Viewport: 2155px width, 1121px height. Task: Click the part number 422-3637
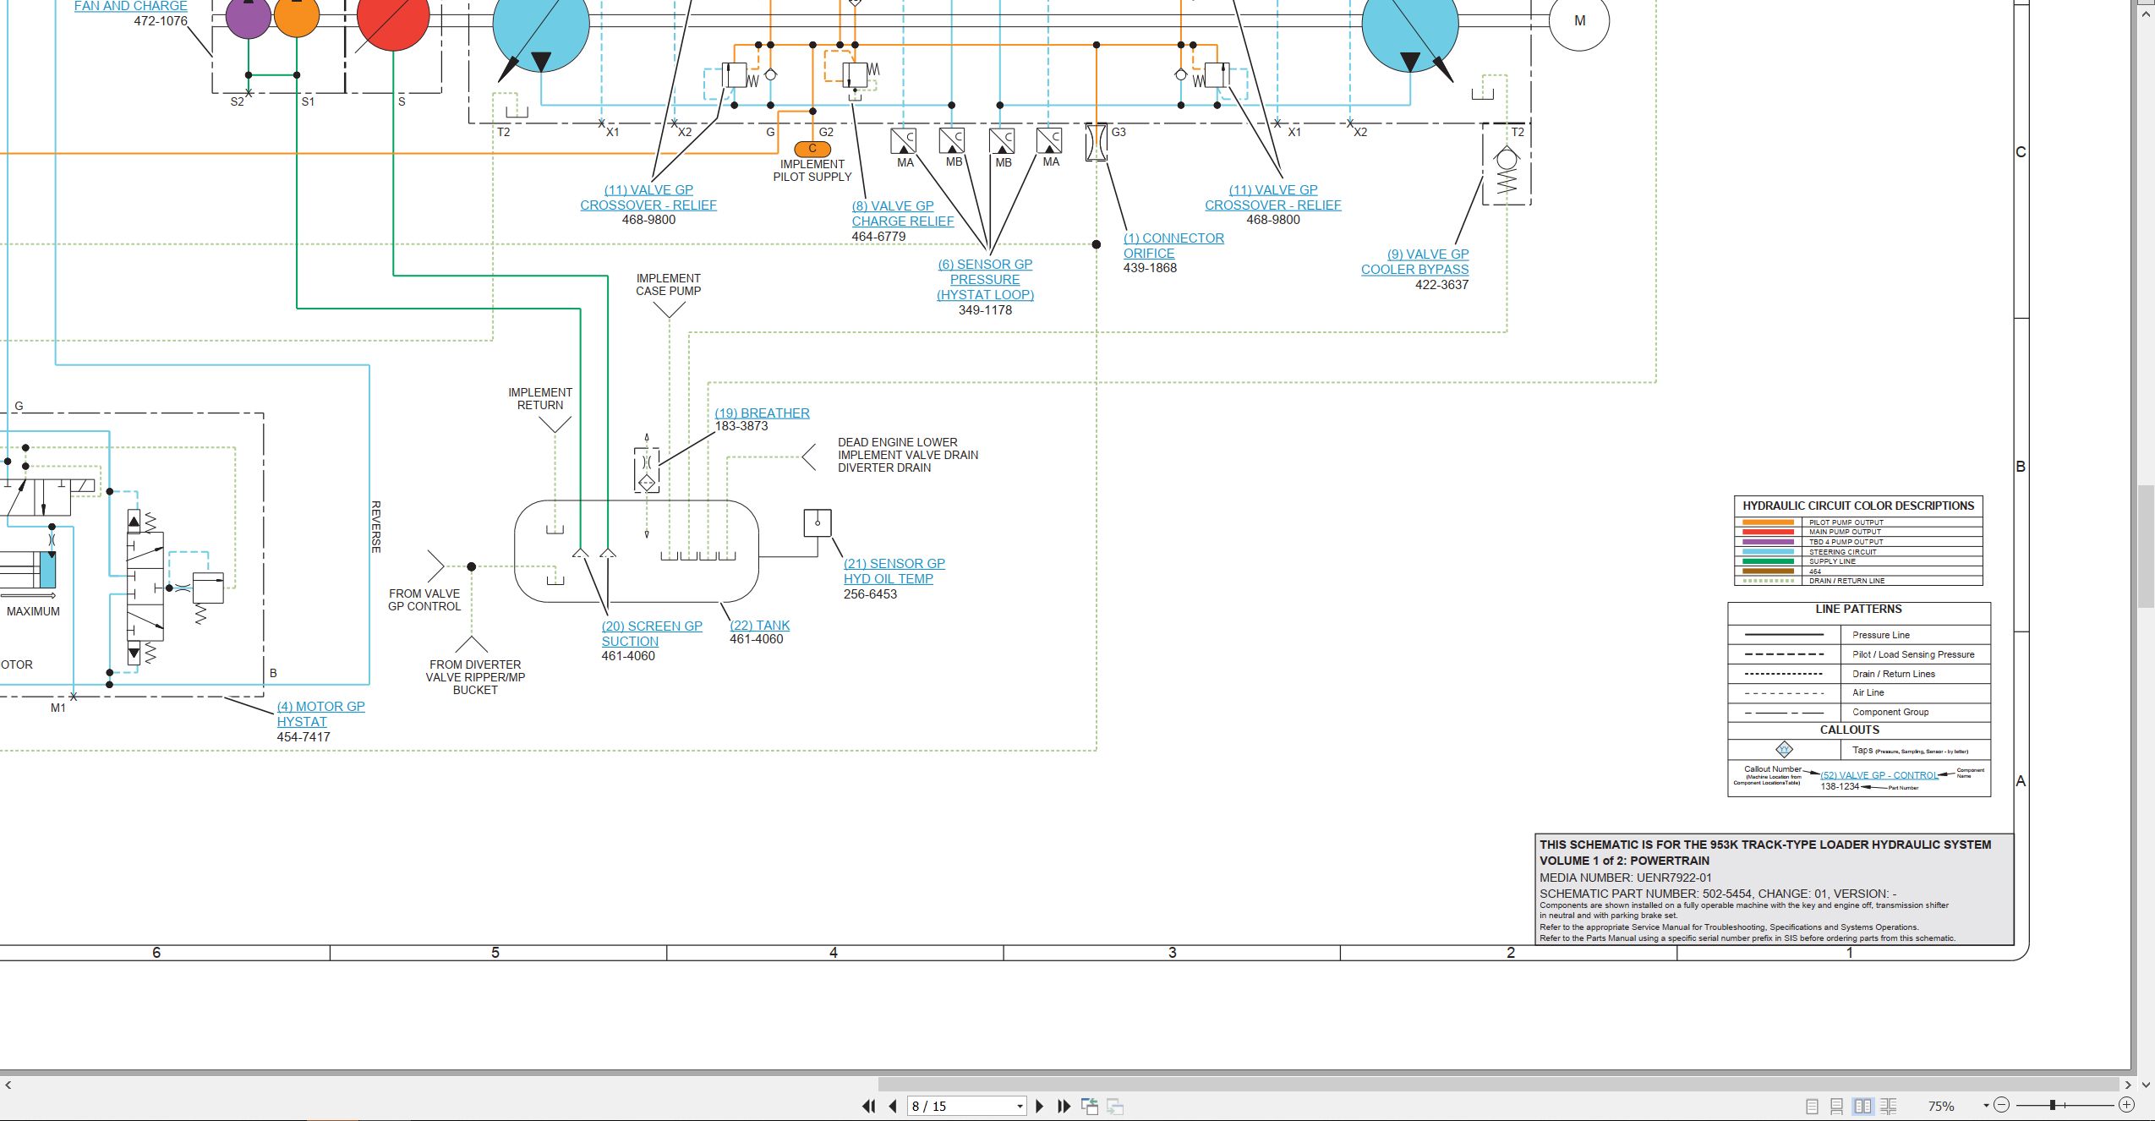pyautogui.click(x=1441, y=285)
